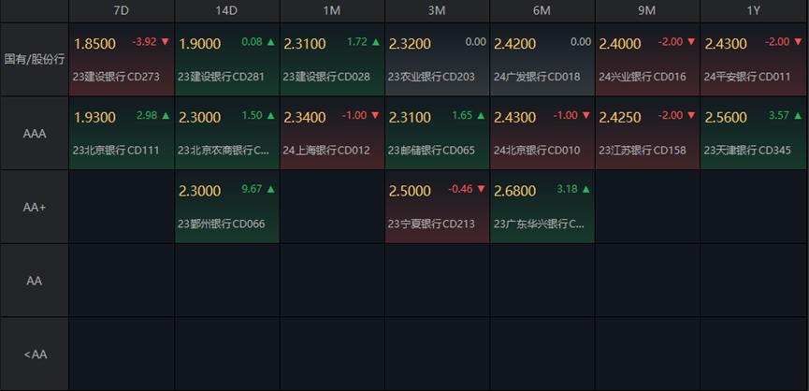Click the green up arrow beside 2.98
Screen dimensions: 809x391
pos(166,116)
